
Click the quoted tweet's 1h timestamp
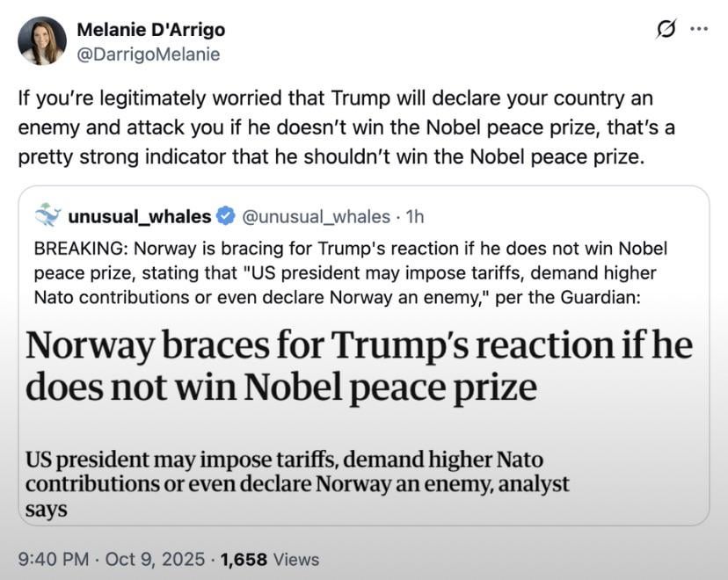click(412, 216)
